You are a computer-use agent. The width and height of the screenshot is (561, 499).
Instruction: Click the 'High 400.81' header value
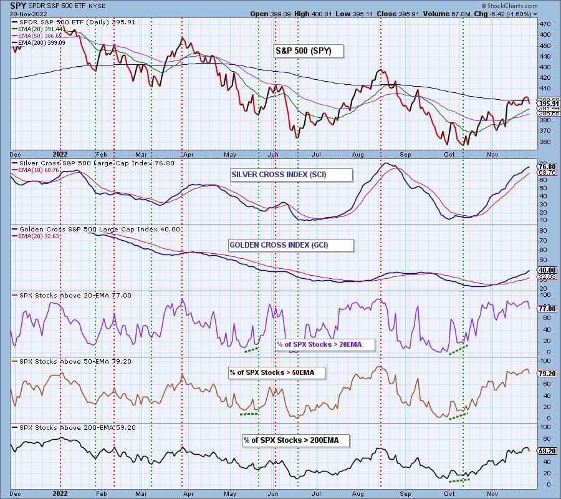(314, 14)
